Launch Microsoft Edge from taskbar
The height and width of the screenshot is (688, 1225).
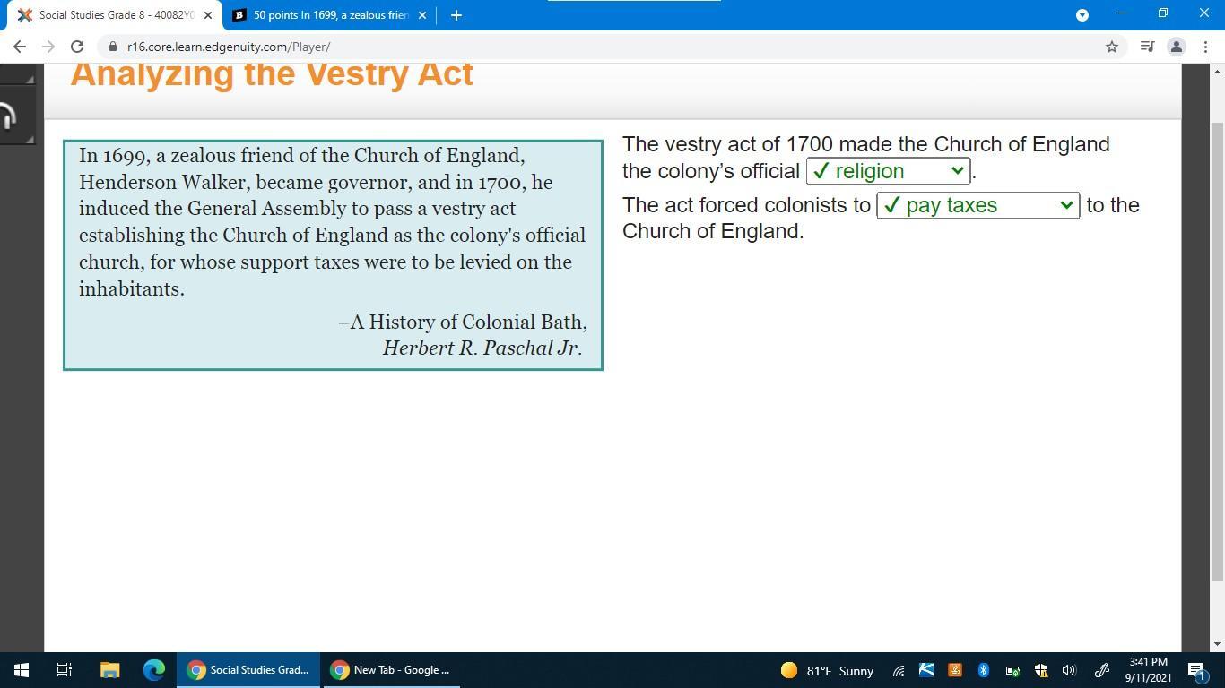pyautogui.click(x=154, y=670)
